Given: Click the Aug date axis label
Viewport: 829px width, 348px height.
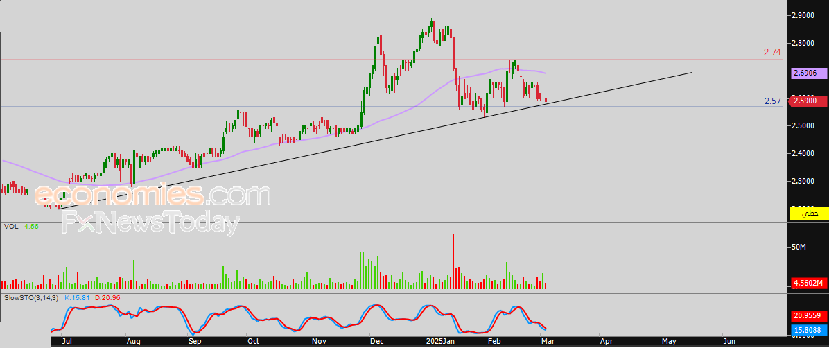Looking at the screenshot, I should [x=134, y=342].
